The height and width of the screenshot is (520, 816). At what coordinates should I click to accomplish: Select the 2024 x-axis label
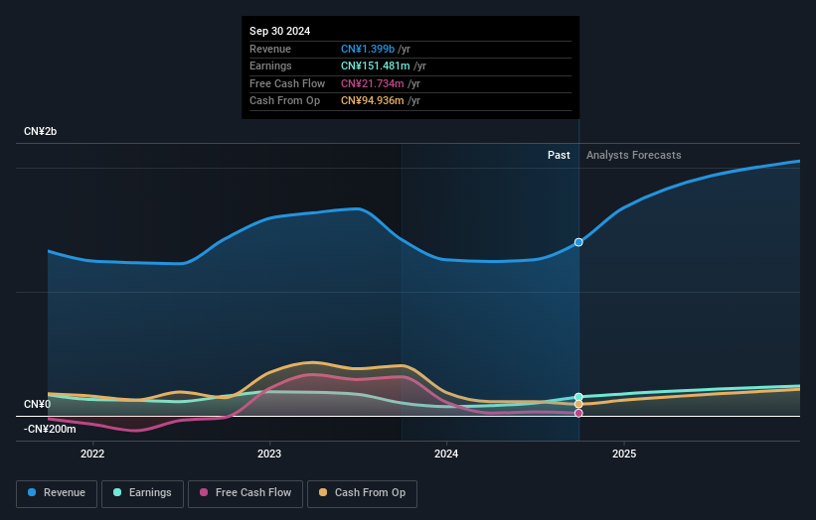446,455
